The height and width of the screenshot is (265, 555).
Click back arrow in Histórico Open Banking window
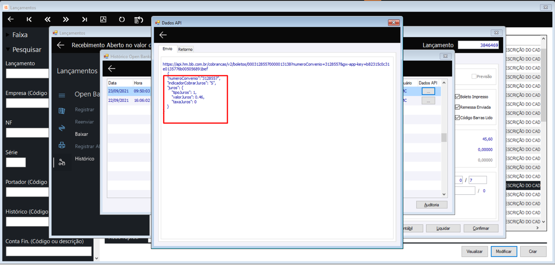click(x=111, y=68)
